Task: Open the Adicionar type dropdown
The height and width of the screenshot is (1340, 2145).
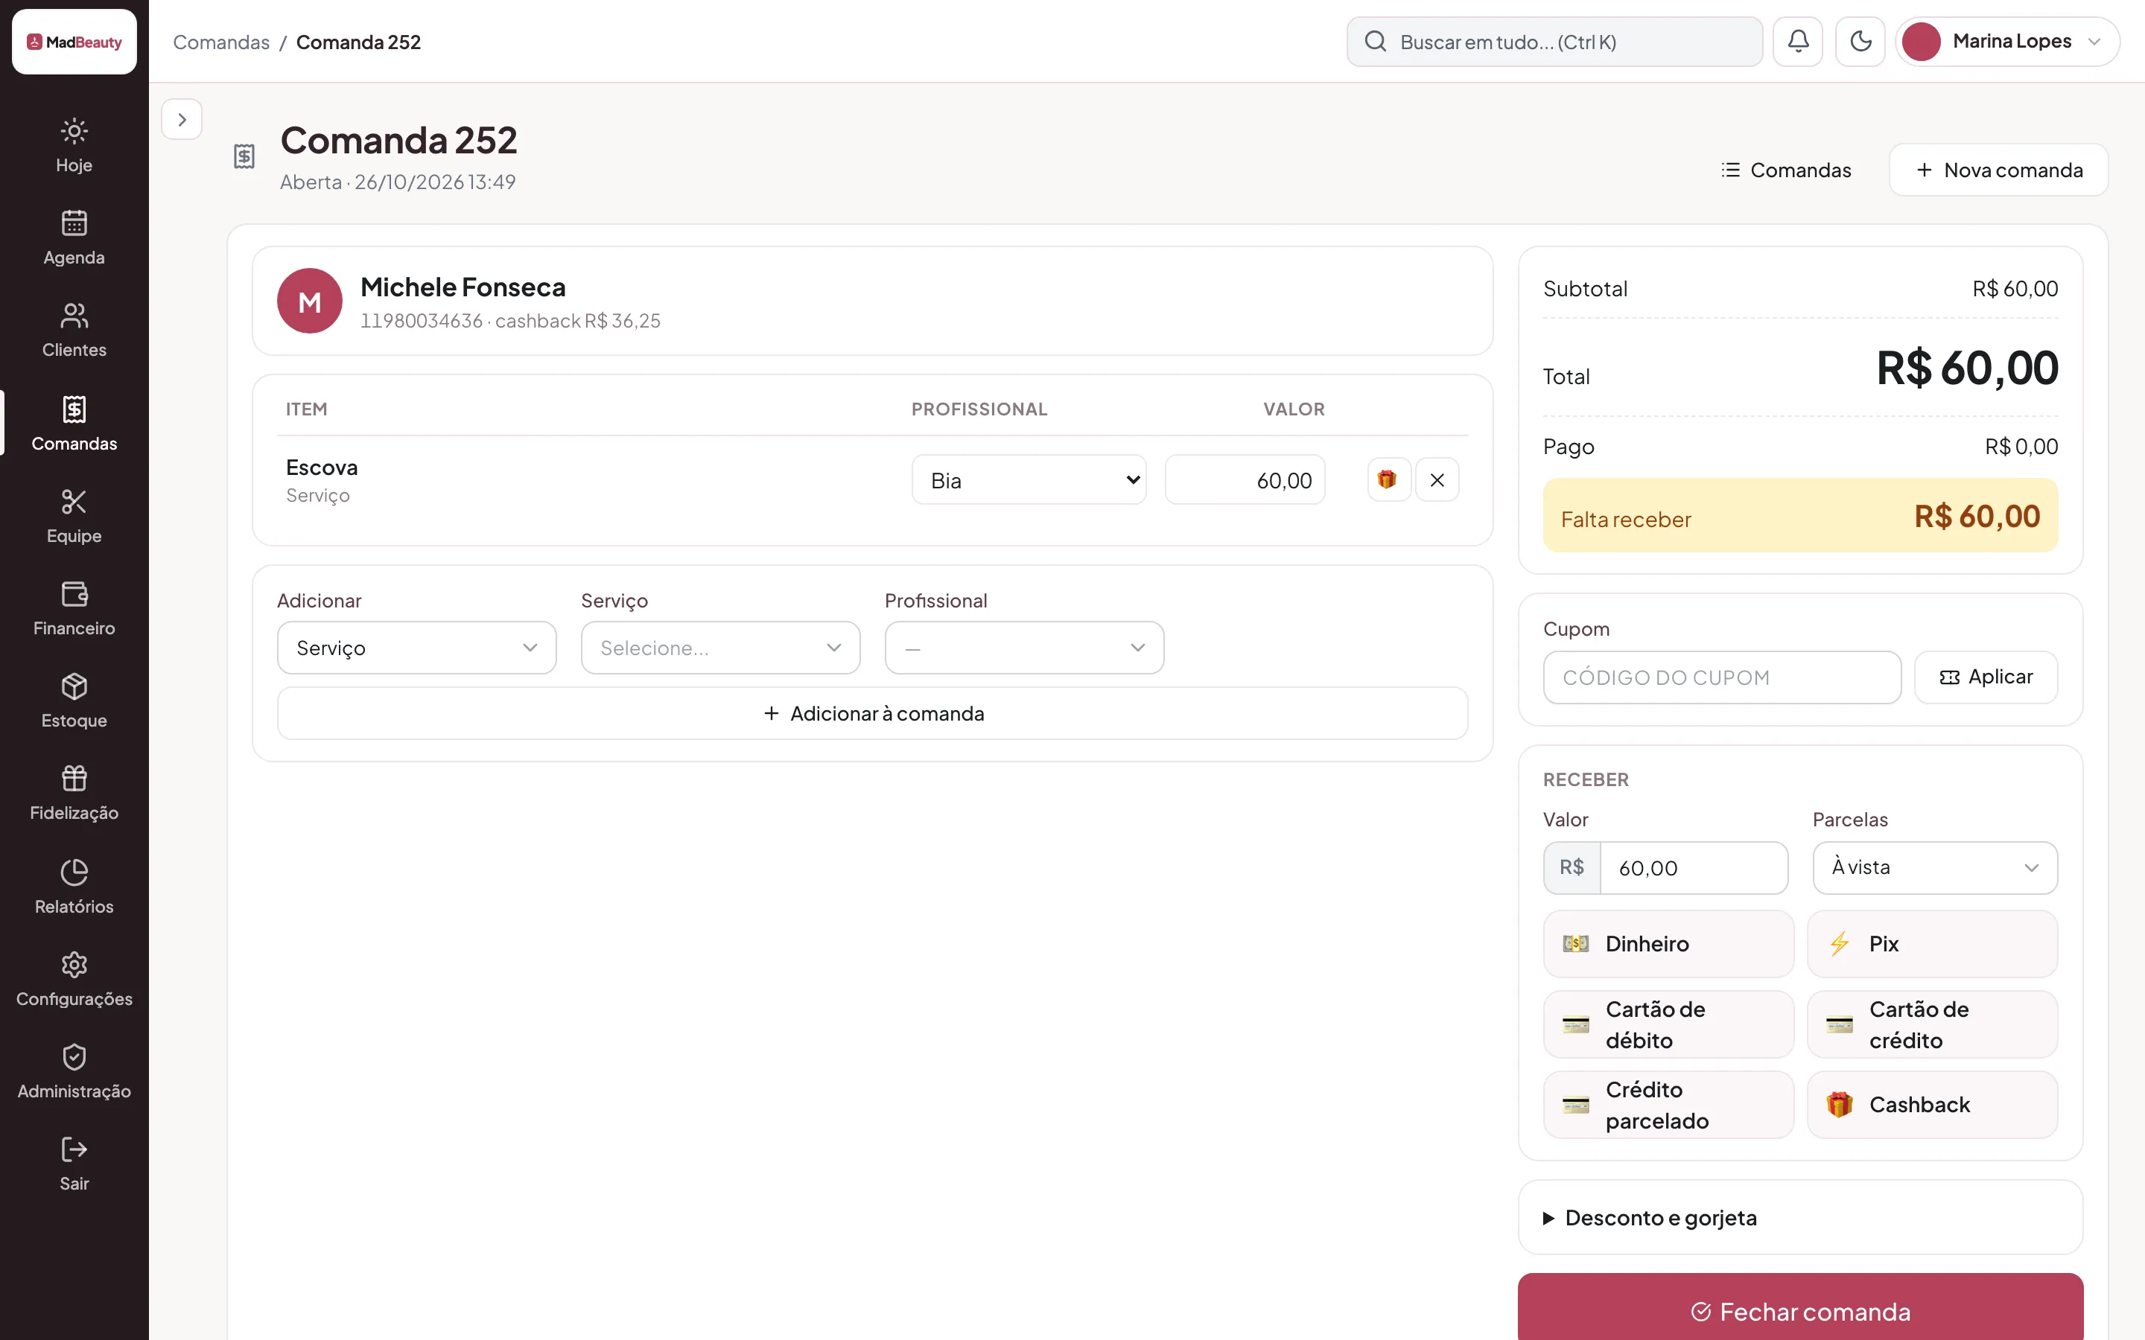Action: [x=416, y=648]
